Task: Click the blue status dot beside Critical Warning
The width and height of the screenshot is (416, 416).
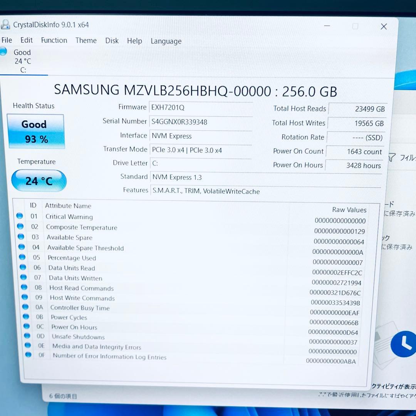Action: pos(20,216)
